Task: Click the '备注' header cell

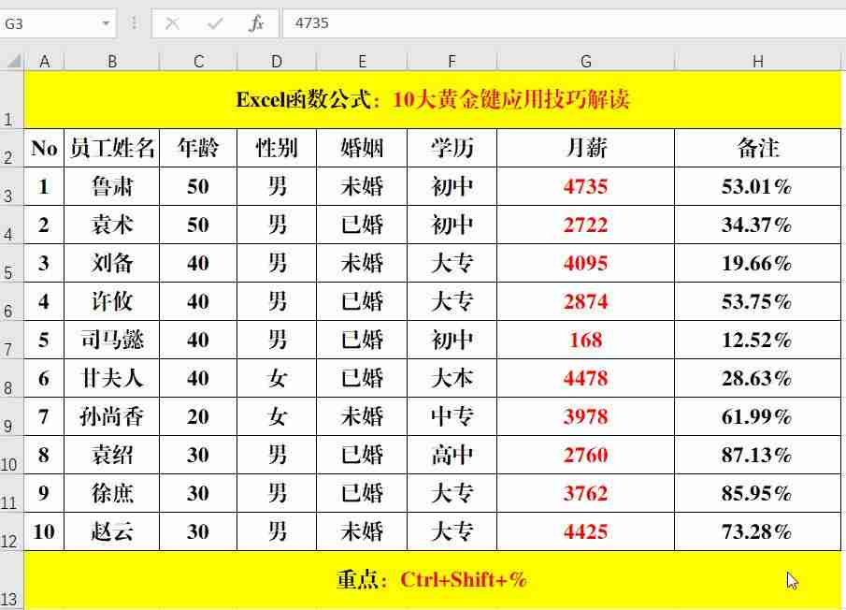Action: tap(757, 148)
